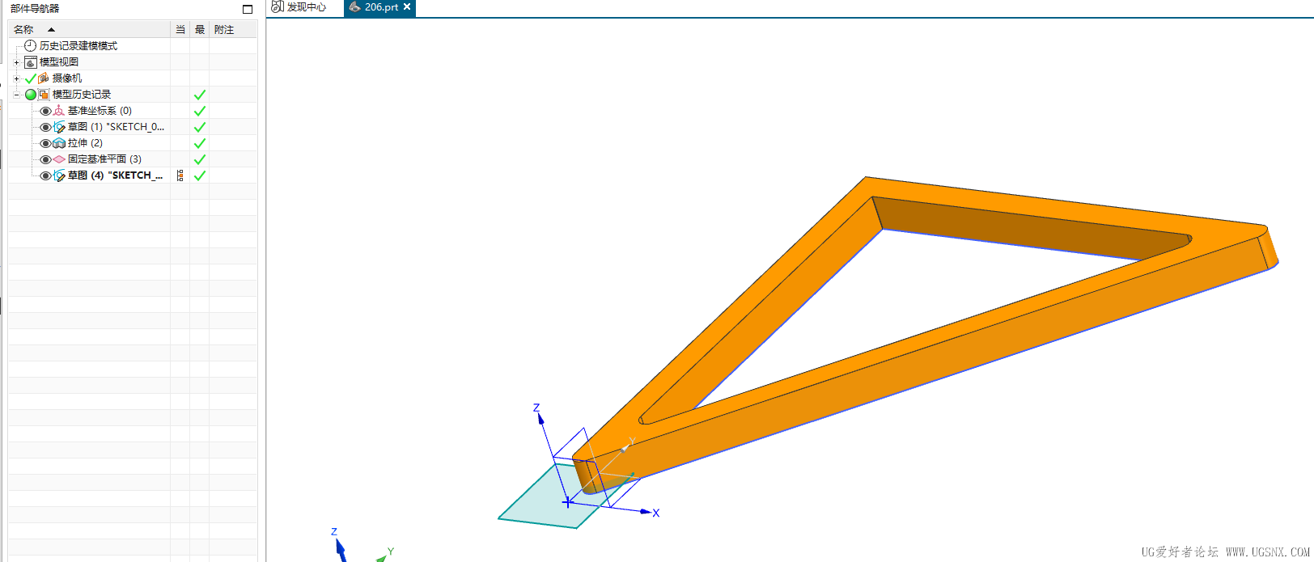Select the 历史记录建模模式 row
The image size is (1314, 562).
[78, 46]
